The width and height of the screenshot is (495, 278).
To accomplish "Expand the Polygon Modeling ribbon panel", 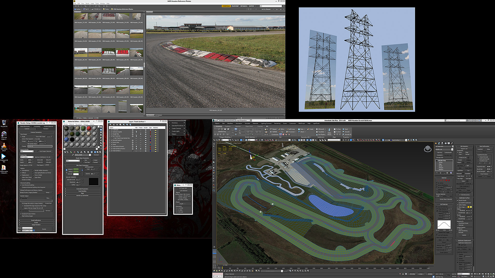I will tap(226, 137).
